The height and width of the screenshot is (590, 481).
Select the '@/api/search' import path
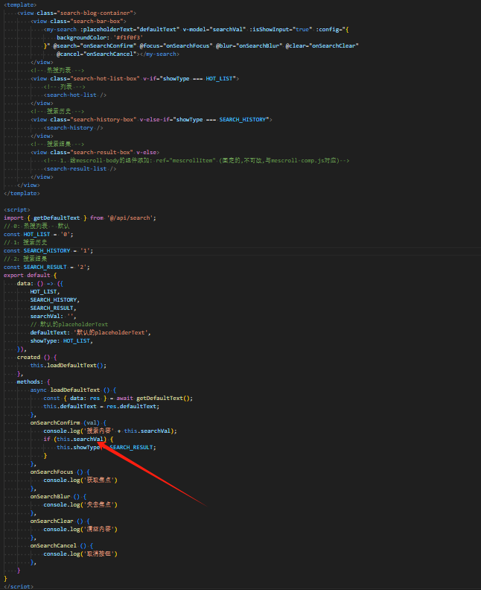pos(130,218)
